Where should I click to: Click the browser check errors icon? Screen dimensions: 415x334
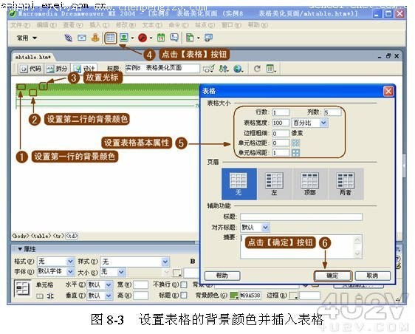(x=209, y=69)
